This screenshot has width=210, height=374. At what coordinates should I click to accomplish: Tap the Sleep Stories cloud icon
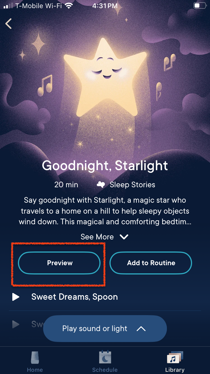point(101,185)
